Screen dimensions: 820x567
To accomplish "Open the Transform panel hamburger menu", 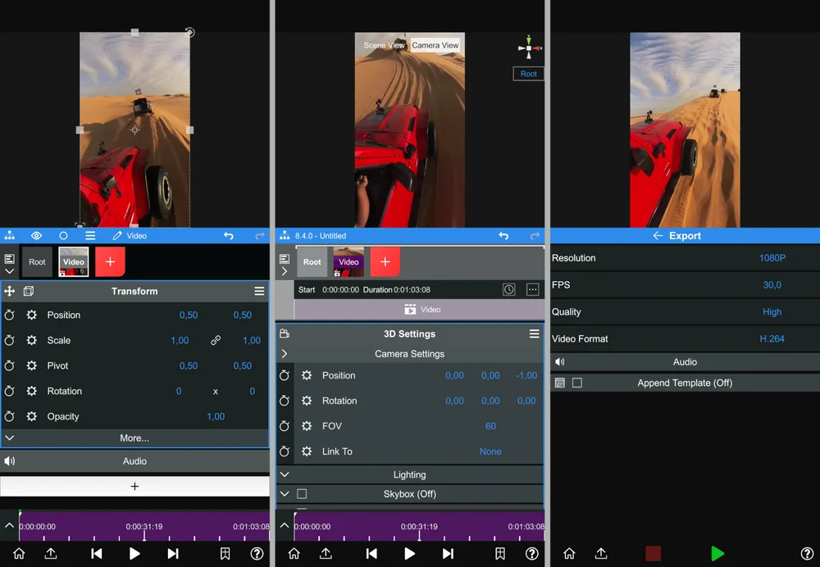I will pos(259,291).
